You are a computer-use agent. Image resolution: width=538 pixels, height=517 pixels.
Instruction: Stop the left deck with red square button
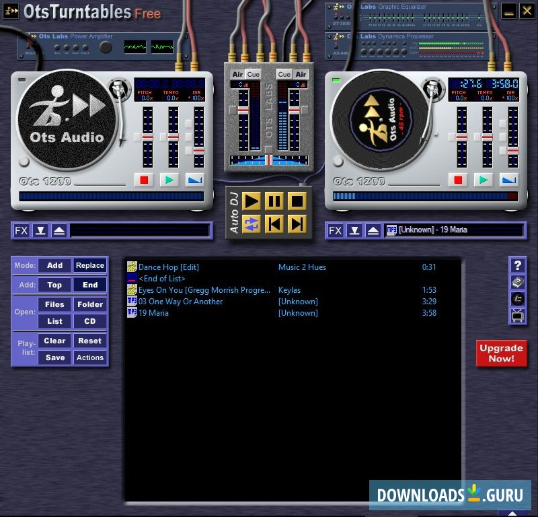[x=144, y=180]
